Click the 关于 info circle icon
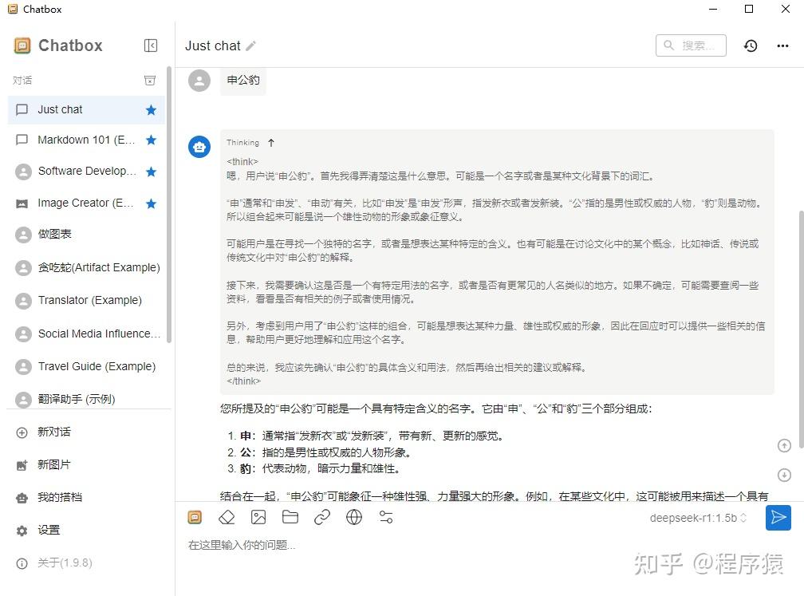 pos(22,563)
